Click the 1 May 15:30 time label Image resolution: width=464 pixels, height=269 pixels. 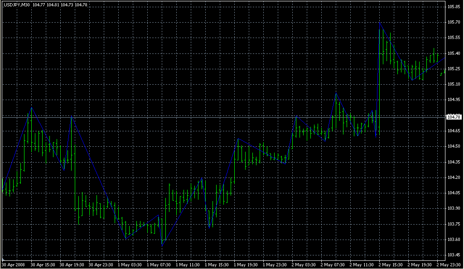(x=218, y=264)
